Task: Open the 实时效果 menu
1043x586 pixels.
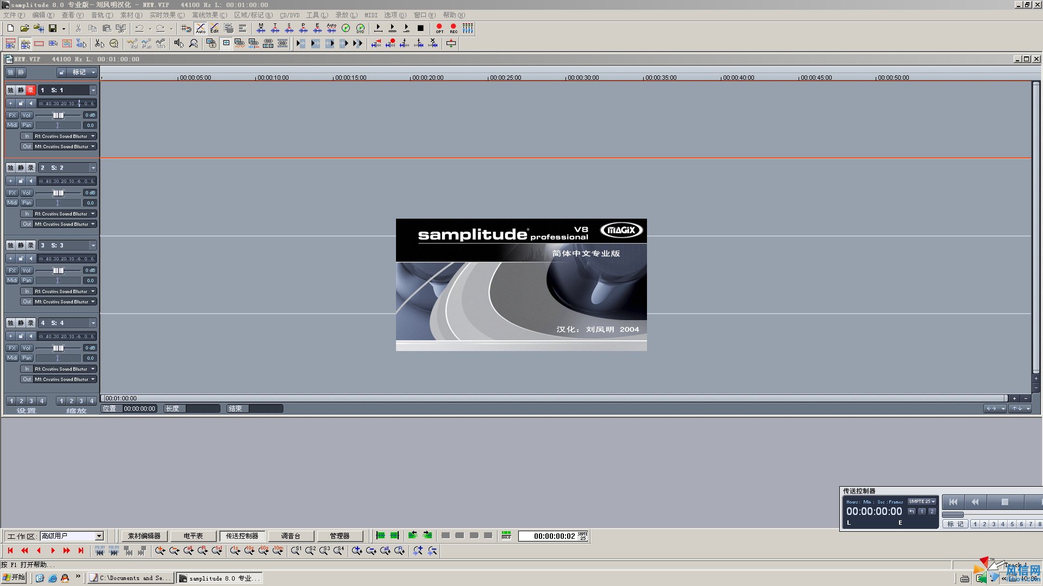Action: coord(167,15)
